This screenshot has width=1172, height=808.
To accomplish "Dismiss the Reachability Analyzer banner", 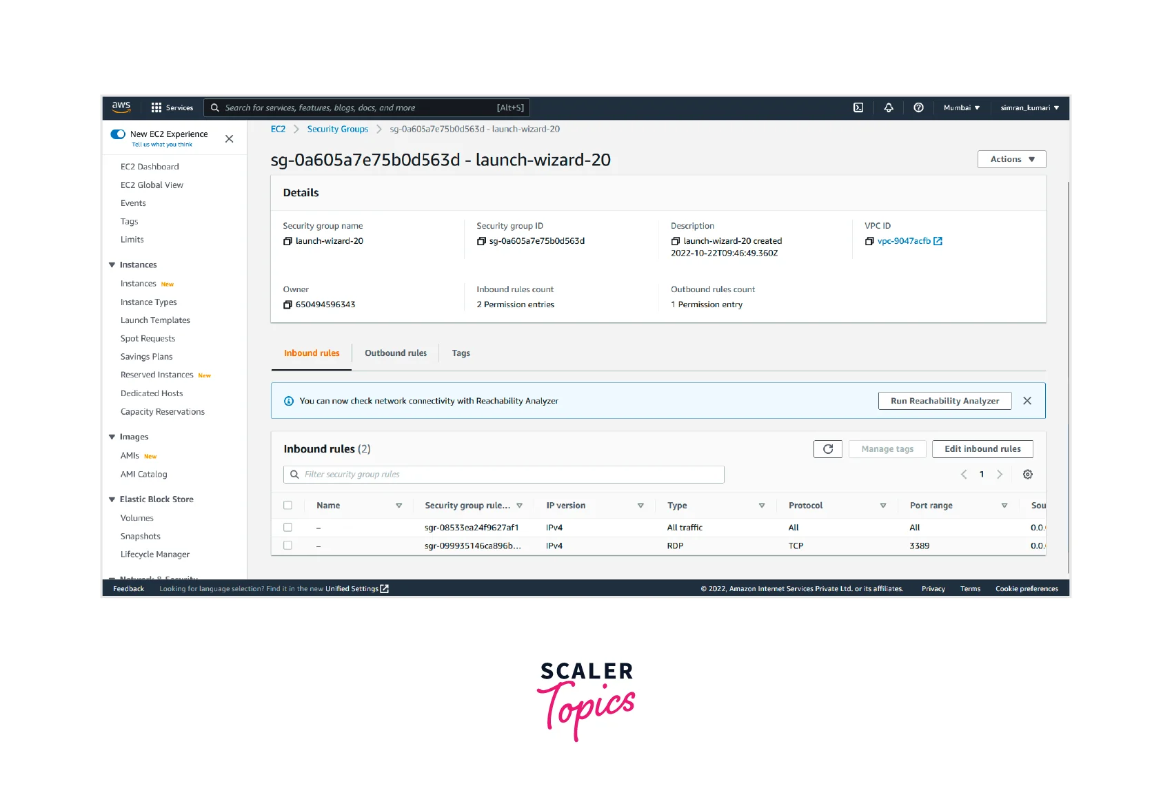I will pos(1027,401).
